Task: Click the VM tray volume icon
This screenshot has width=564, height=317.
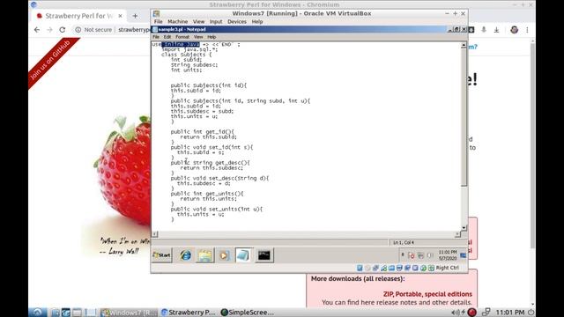Action: click(429, 255)
